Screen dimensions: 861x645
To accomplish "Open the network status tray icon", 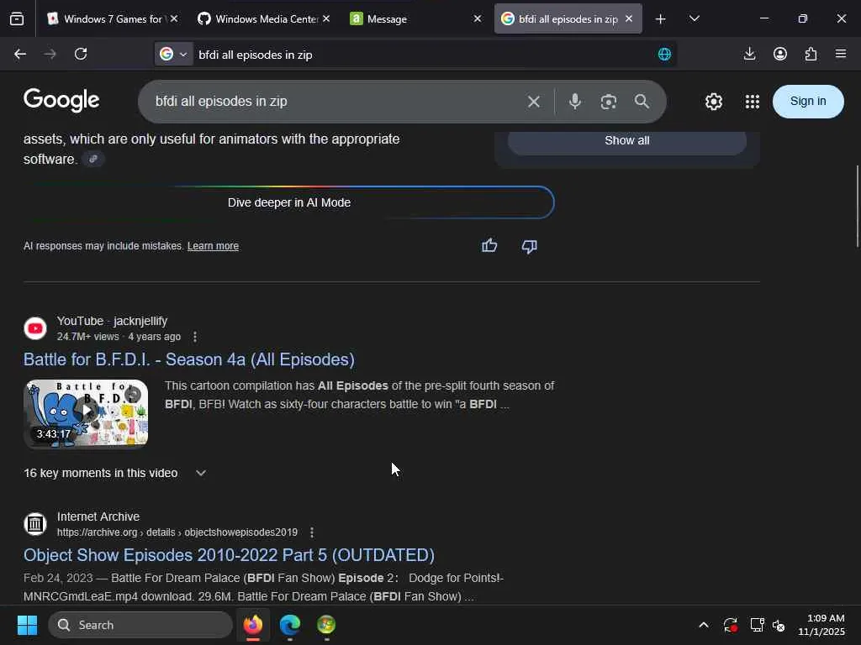I will point(757,625).
